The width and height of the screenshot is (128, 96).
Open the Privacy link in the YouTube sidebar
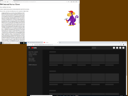(33, 58)
